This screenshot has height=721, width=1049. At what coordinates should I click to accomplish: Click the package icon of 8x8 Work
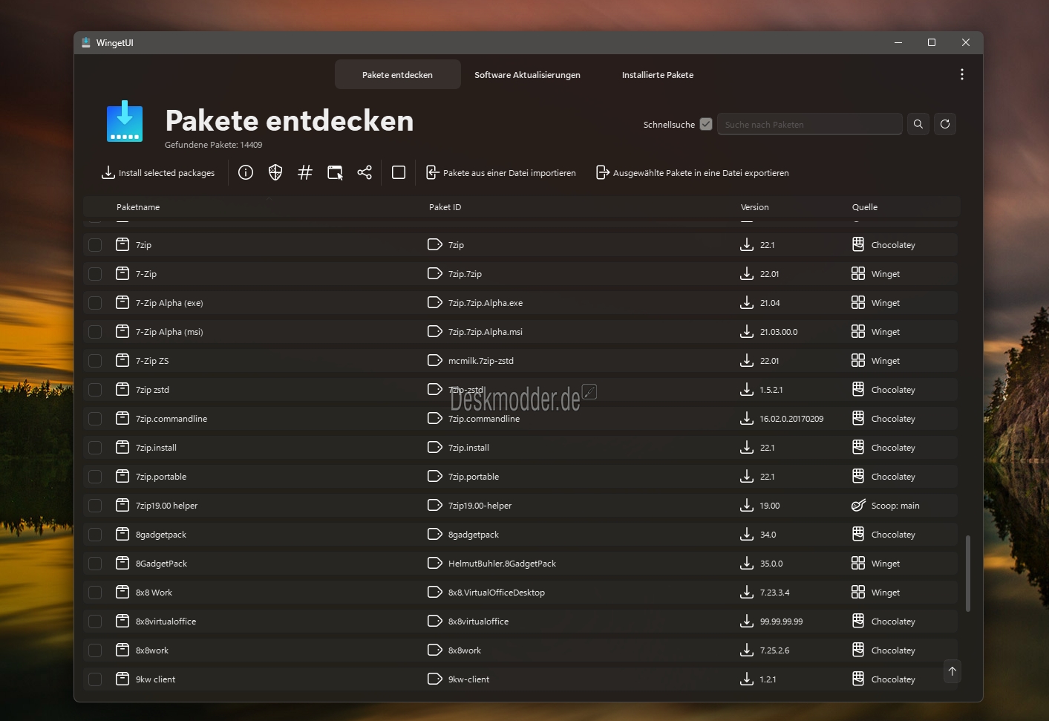click(122, 592)
